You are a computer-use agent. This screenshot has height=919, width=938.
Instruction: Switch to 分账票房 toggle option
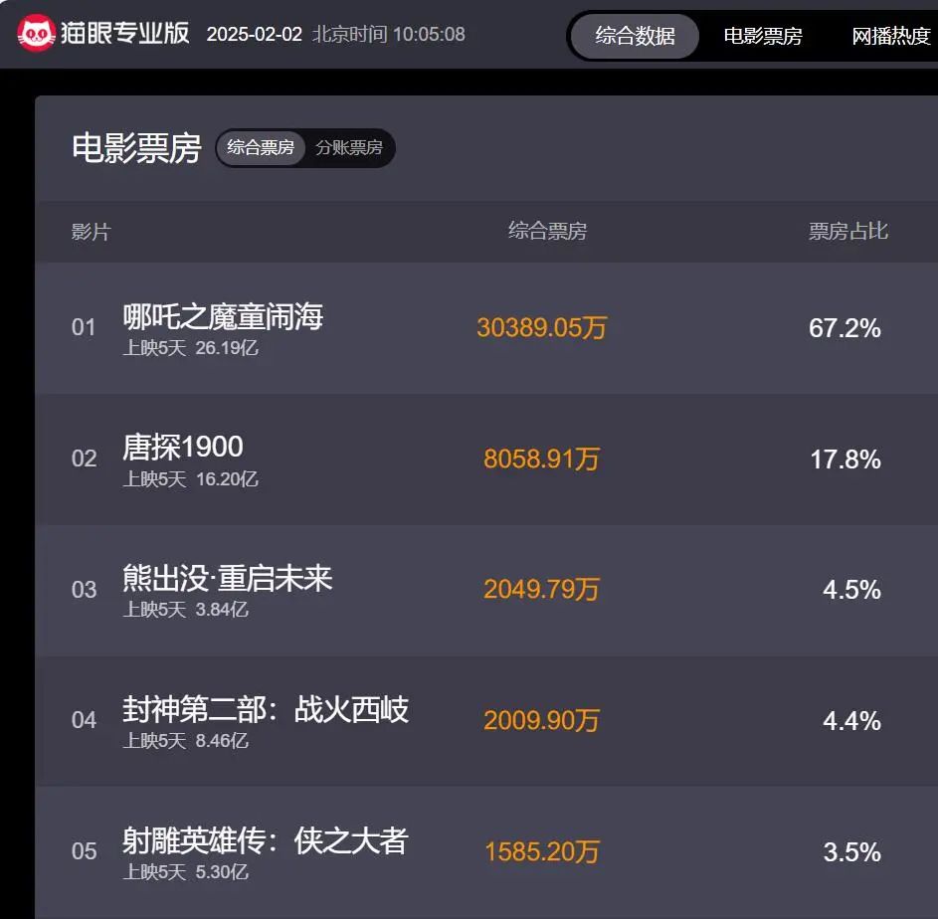click(349, 148)
